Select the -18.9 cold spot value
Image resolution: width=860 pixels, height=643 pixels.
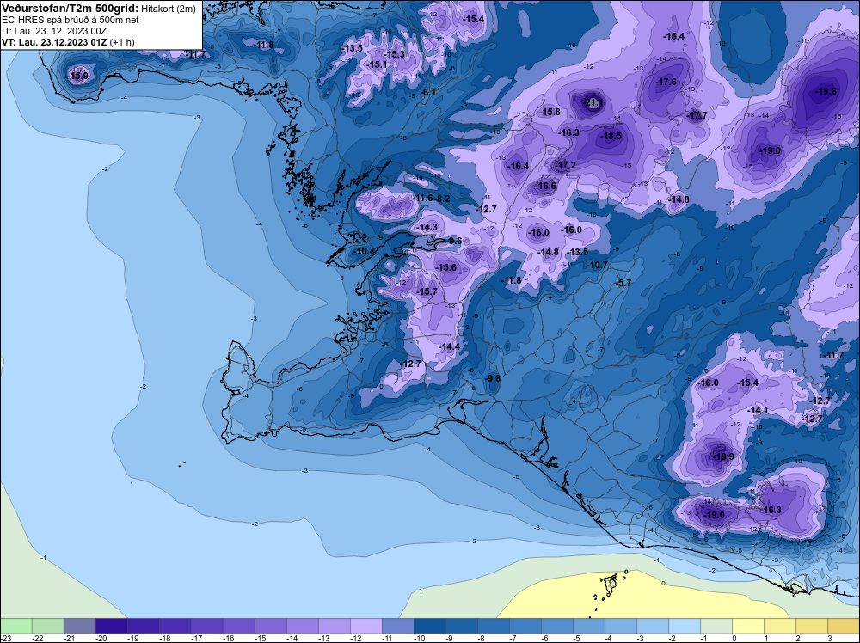point(723,456)
